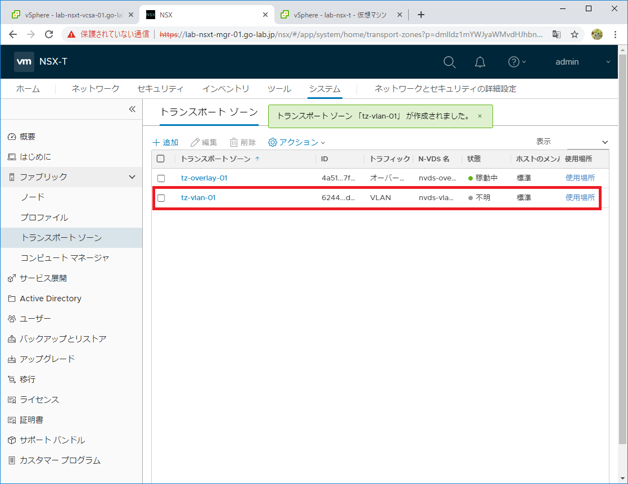The width and height of the screenshot is (628, 484).
Task: Open the ツール tab
Action: click(279, 89)
